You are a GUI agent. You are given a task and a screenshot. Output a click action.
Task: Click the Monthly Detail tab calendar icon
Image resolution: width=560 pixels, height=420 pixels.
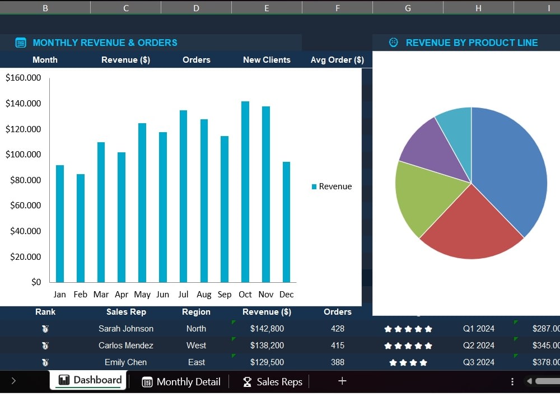[x=147, y=382]
